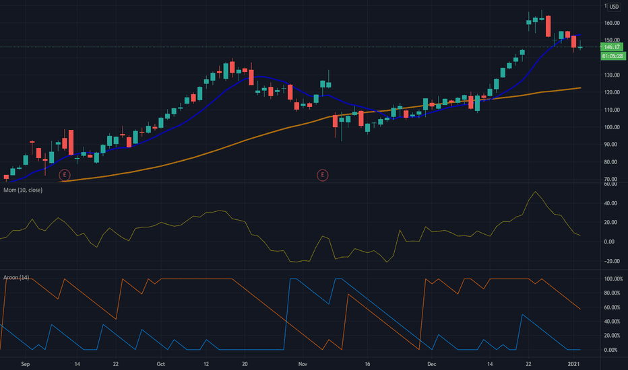Click the 80.00 price axis label

(x=612, y=161)
